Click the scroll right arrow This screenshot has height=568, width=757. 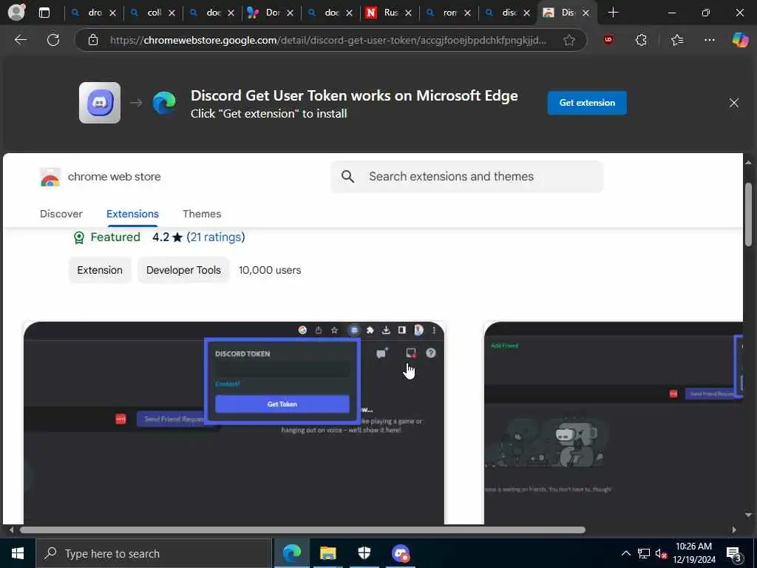click(734, 530)
